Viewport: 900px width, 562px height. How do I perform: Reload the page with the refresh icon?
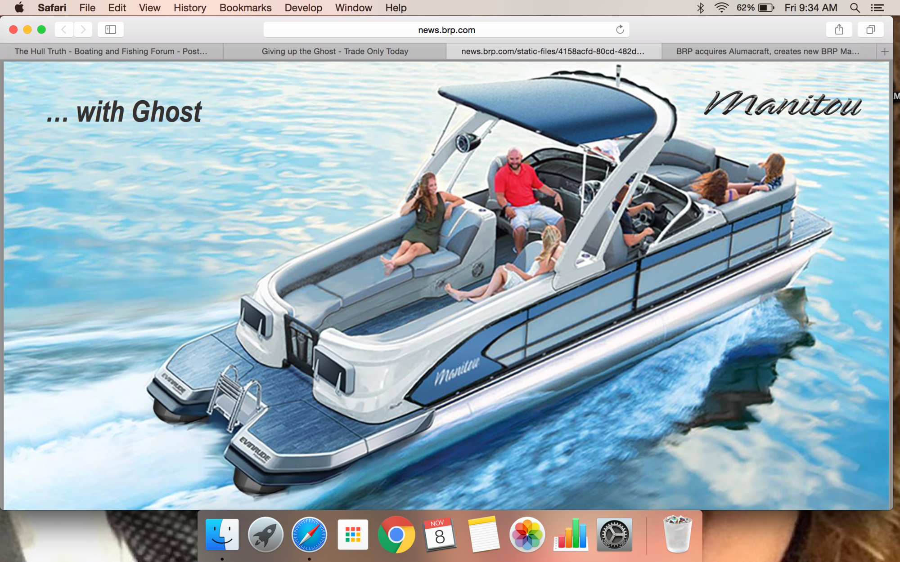[620, 30]
